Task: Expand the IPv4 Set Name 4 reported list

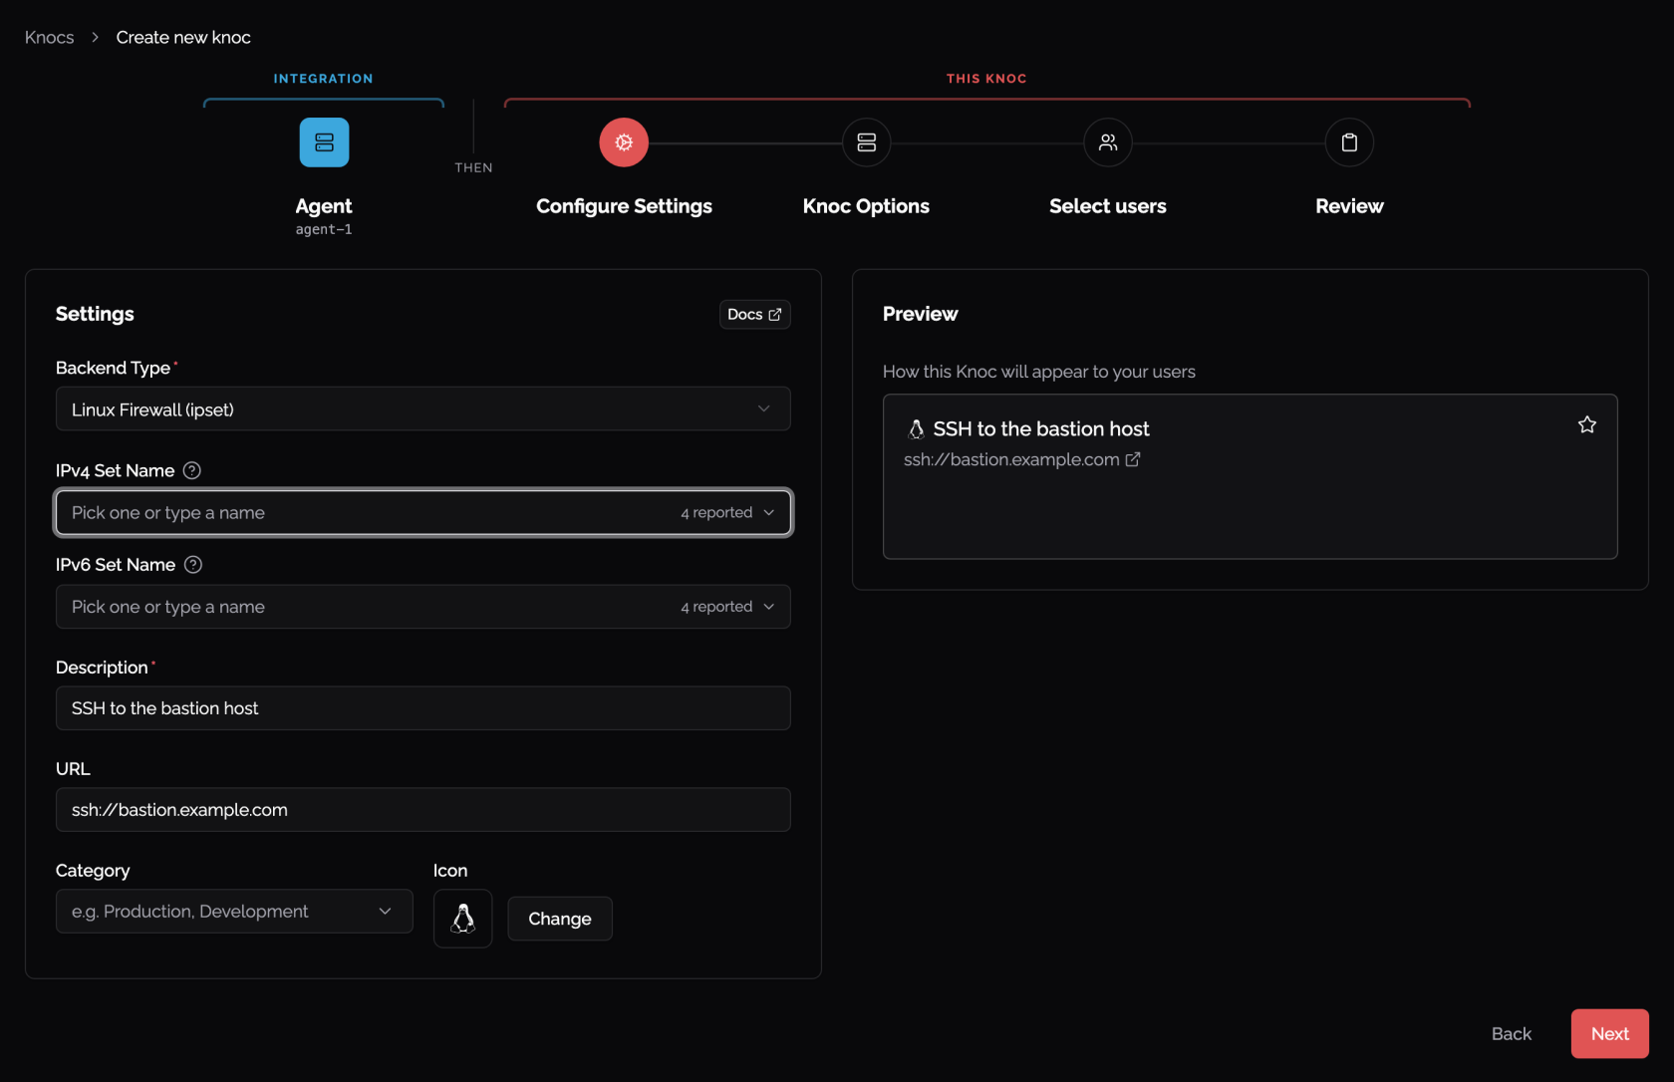Action: click(727, 512)
